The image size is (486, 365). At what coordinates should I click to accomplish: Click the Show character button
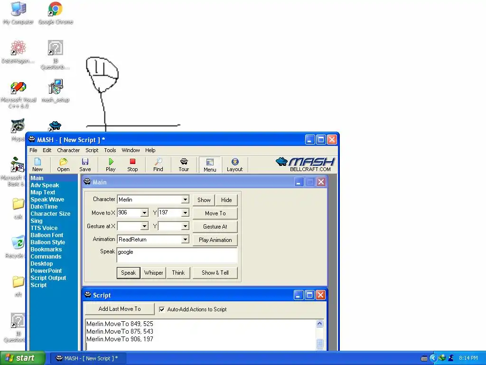pos(204,200)
